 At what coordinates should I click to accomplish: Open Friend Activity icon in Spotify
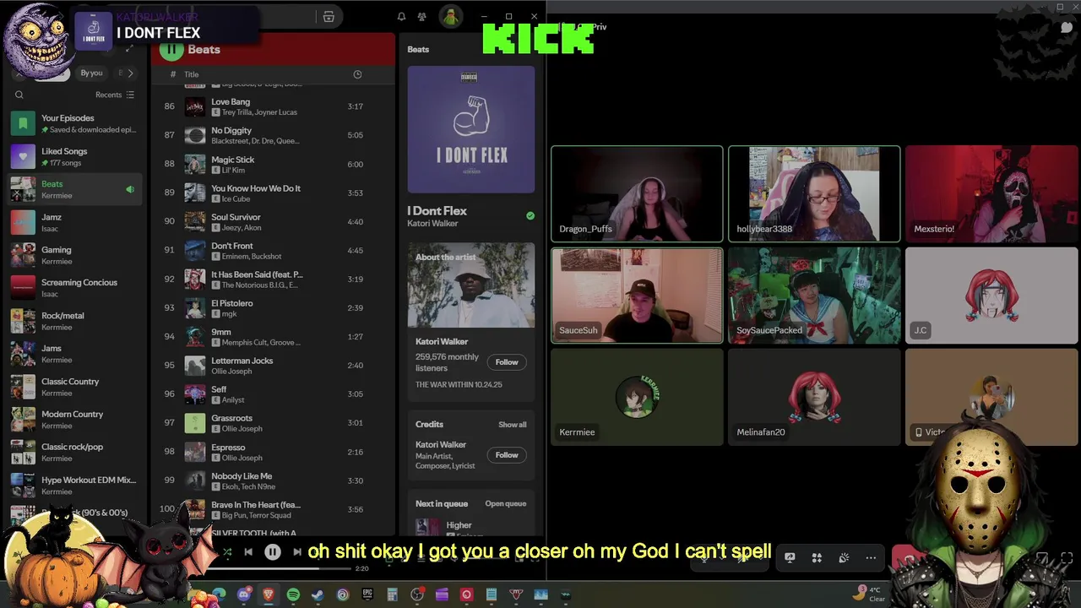pos(421,17)
